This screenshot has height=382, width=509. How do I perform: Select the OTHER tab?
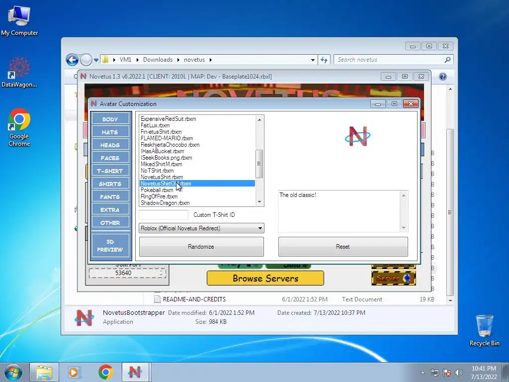[110, 223]
